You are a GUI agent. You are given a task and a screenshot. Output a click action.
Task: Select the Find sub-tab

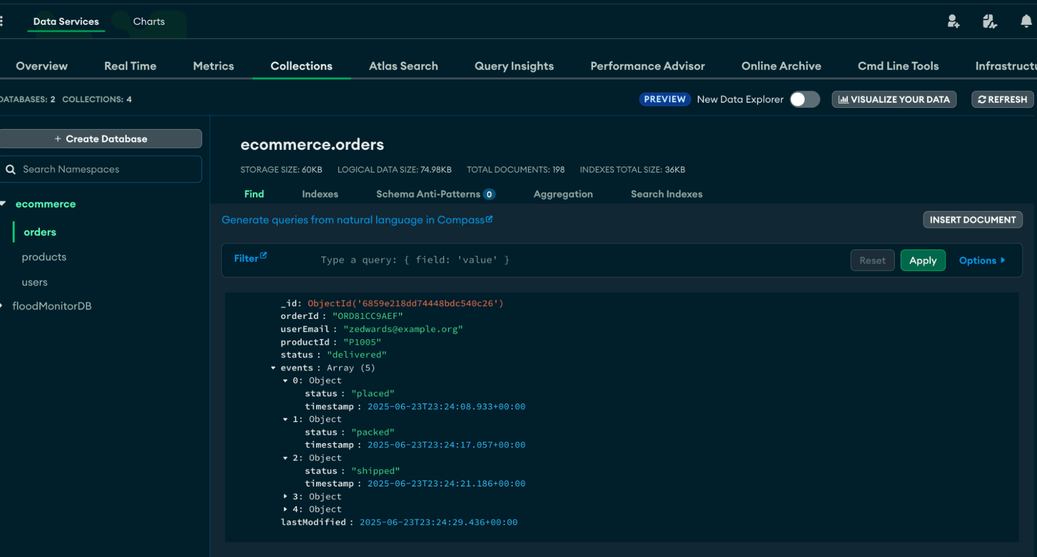[x=254, y=194]
